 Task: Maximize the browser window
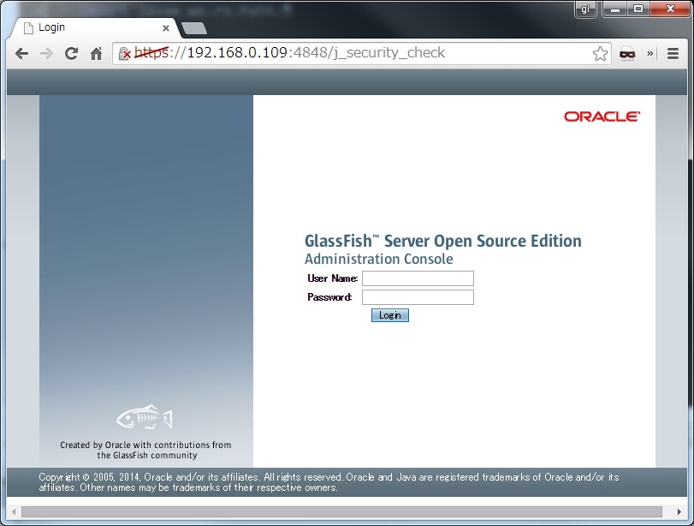[x=638, y=9]
